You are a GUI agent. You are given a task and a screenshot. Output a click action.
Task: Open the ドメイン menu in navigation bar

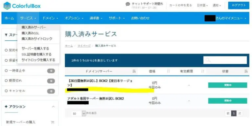[x=50, y=18]
